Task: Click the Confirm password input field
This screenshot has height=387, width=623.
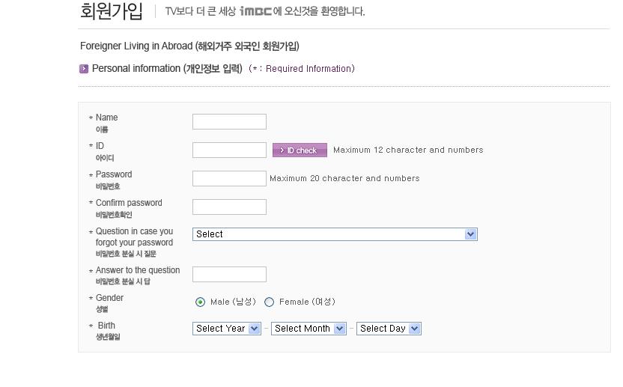Action: click(x=229, y=207)
